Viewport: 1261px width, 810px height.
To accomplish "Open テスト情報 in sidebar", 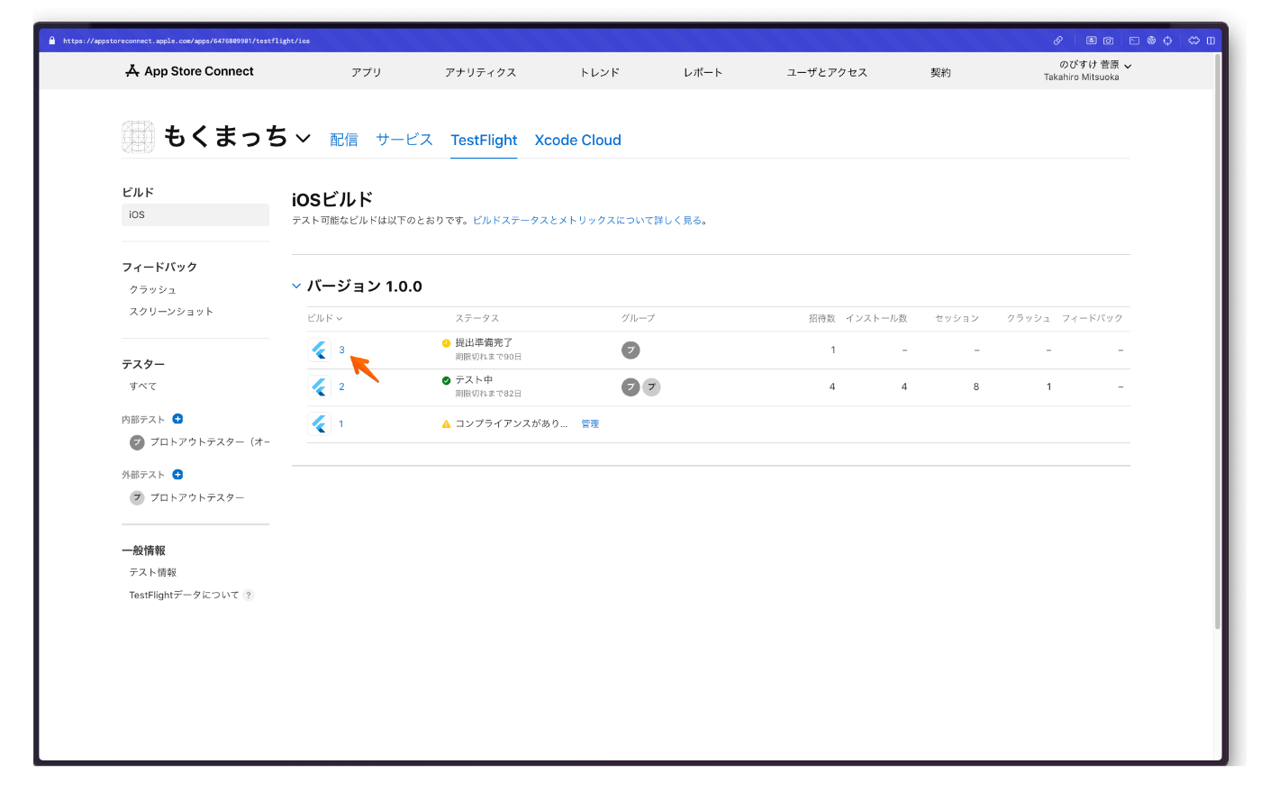I will pyautogui.click(x=153, y=572).
